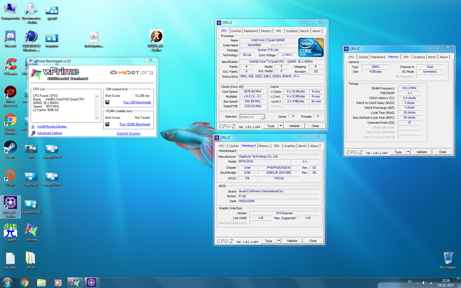Expand Tools dropdown arrow in Memory window

point(408,152)
